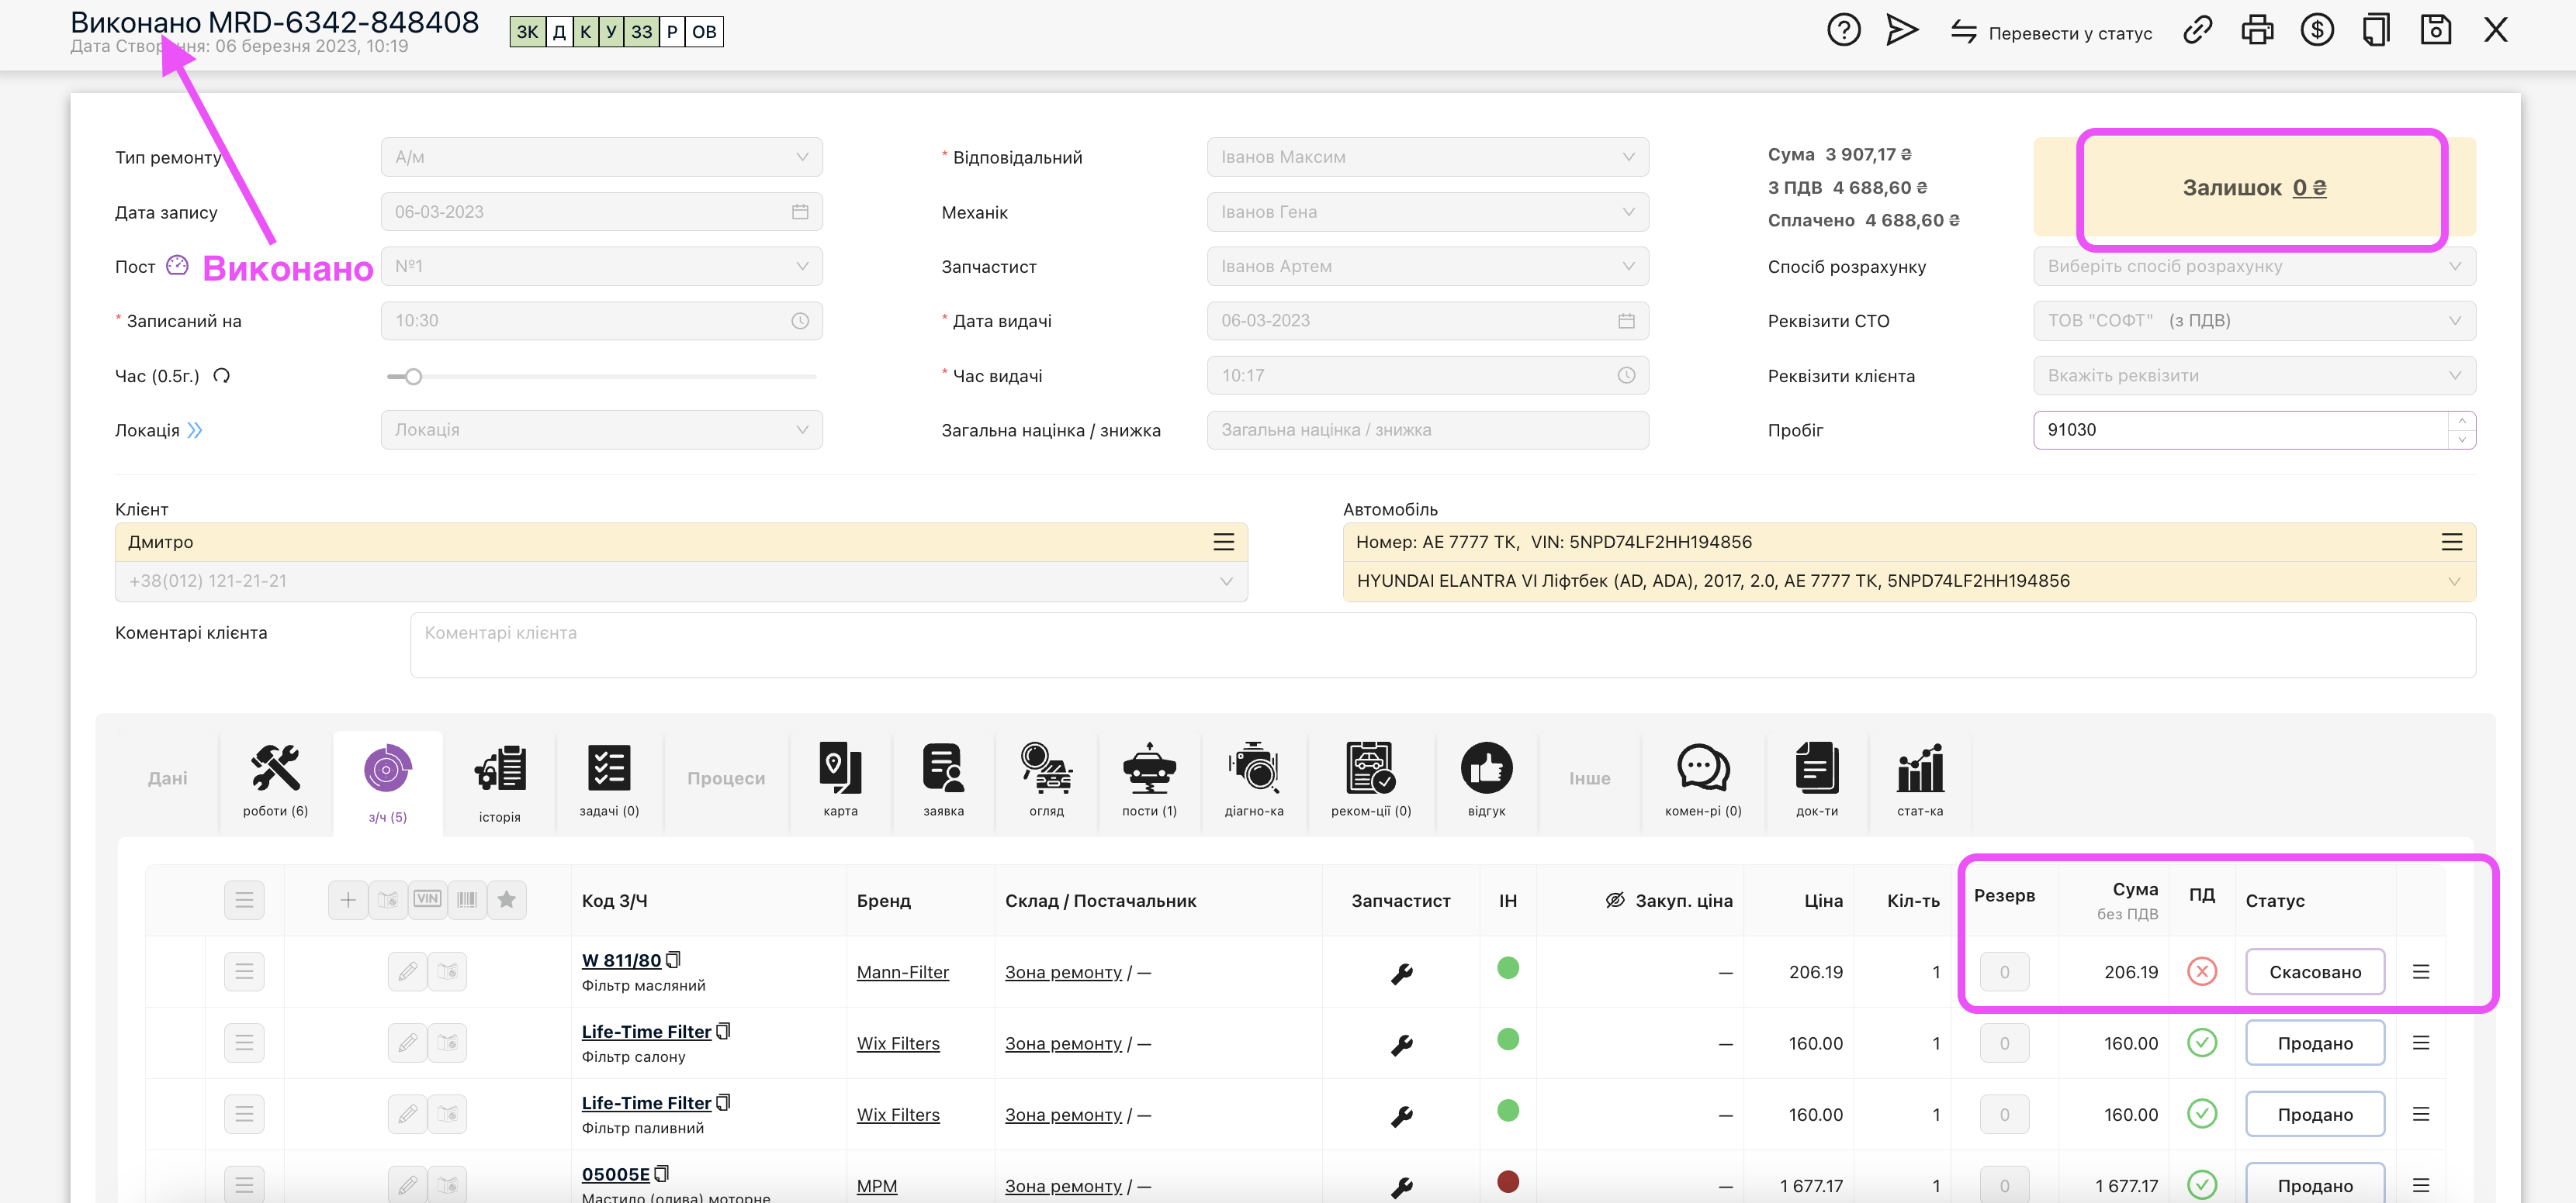Toggle red X confirmation for W 811/80
This screenshot has width=2576, height=1203.
pos(2201,971)
